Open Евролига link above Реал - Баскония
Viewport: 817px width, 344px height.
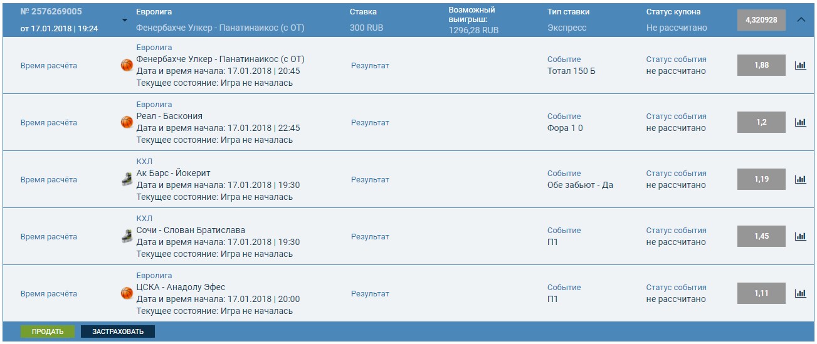point(154,105)
